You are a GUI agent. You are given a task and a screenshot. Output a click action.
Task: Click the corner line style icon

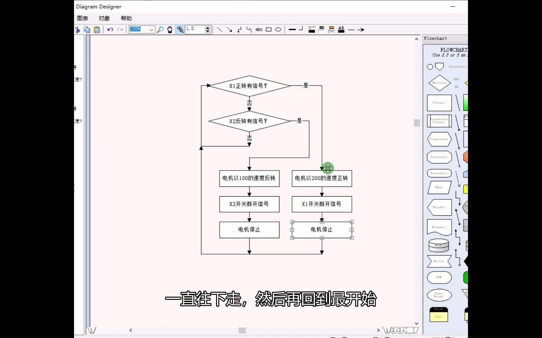(x=301, y=29)
